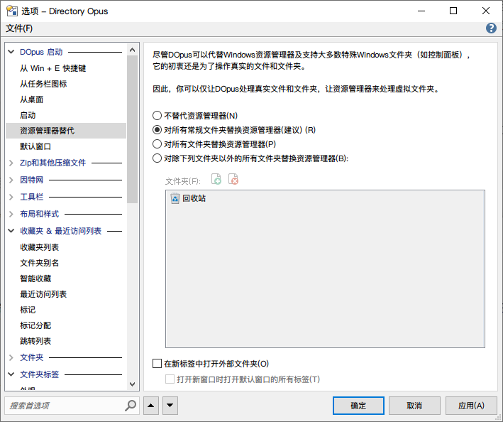The width and height of the screenshot is (503, 422).
Task: Click the 文件夹标签 category heading
Action: 40,374
